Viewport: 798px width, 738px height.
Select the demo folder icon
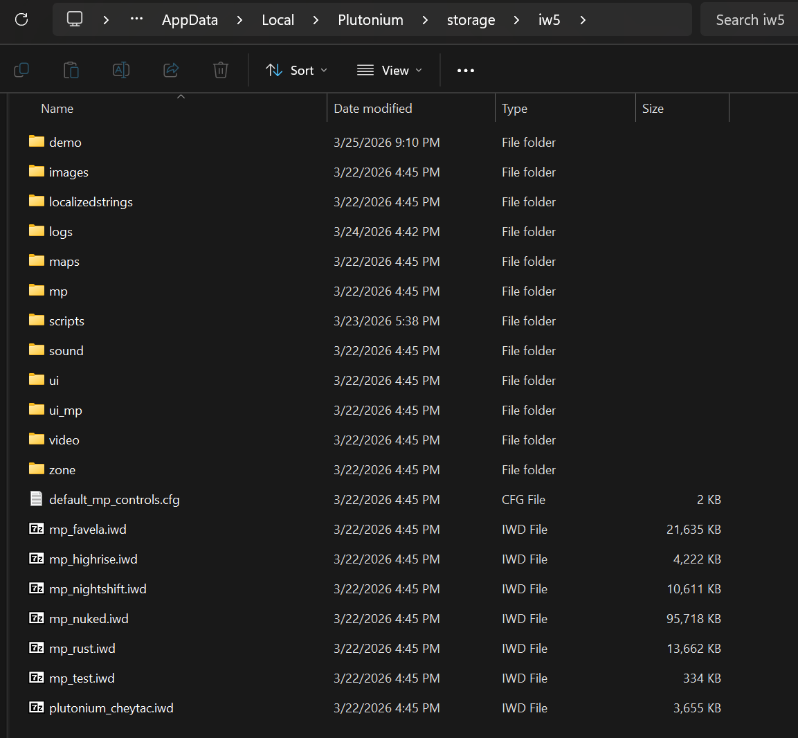click(37, 141)
